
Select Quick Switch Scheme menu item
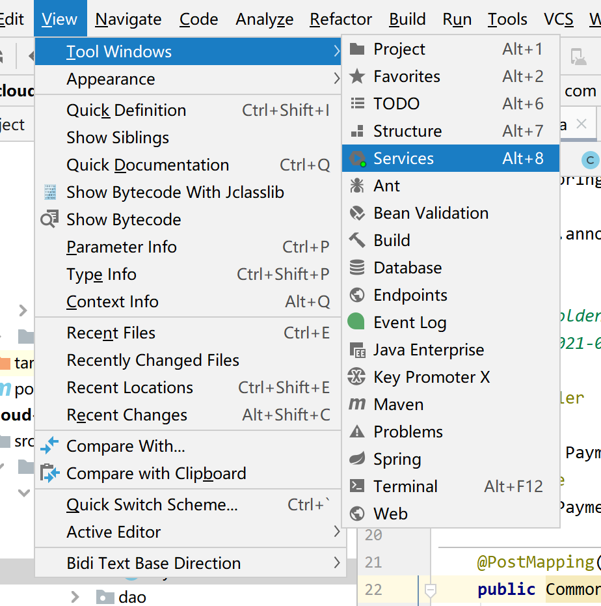coord(189,504)
